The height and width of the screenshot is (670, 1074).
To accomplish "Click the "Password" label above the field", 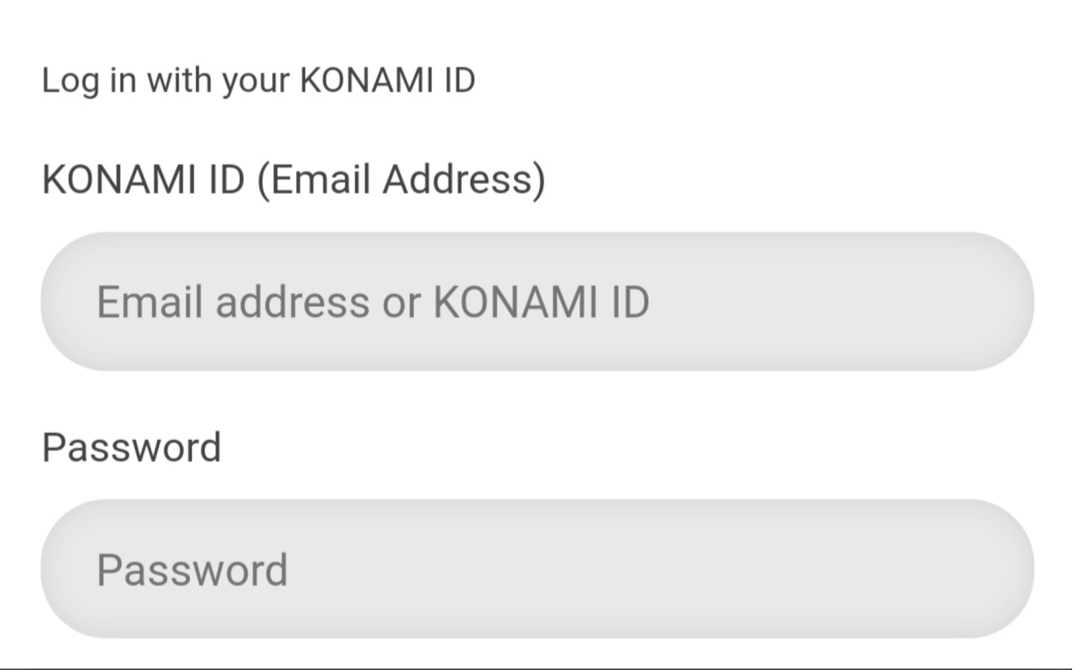I will coord(132,447).
